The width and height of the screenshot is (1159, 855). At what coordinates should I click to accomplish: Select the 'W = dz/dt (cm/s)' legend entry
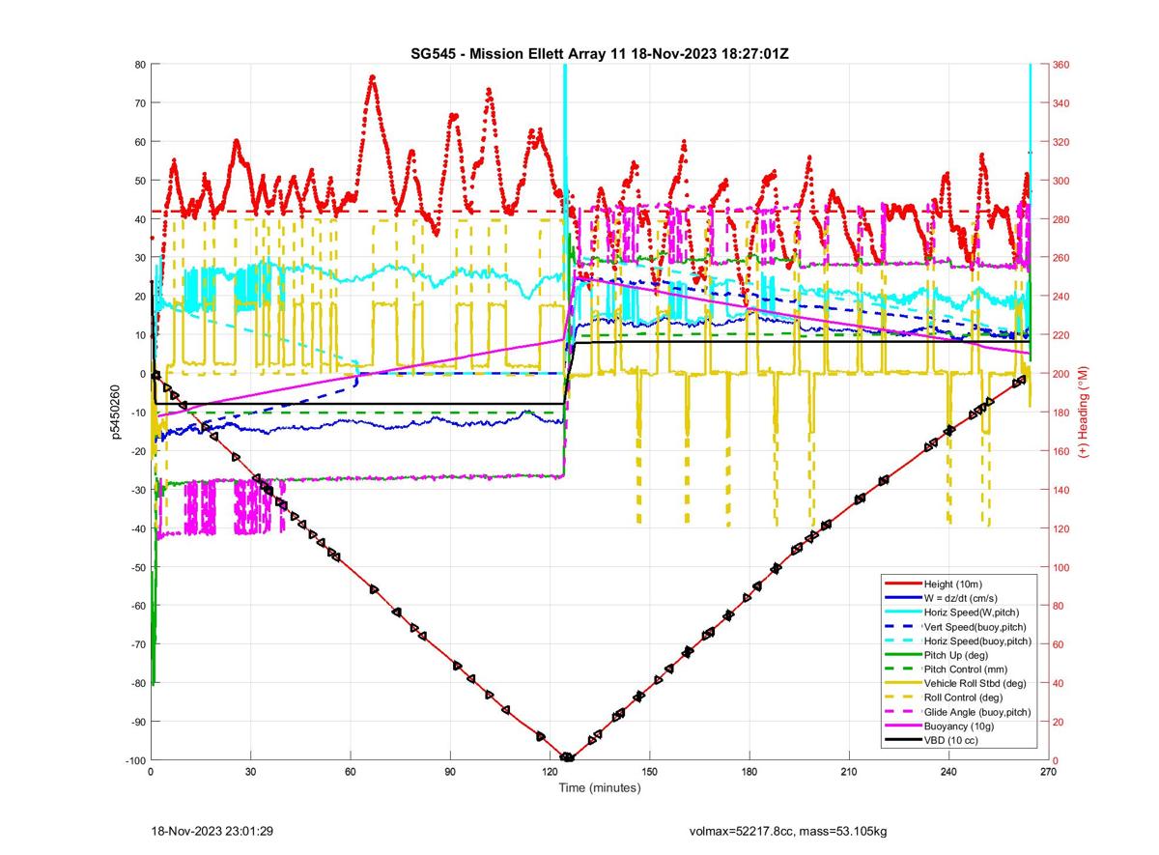[960, 598]
